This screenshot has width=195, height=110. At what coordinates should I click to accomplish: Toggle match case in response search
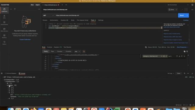161,56
